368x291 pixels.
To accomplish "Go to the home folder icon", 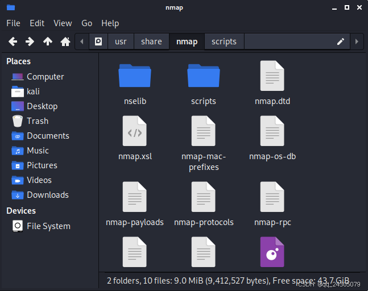I will click(x=65, y=41).
